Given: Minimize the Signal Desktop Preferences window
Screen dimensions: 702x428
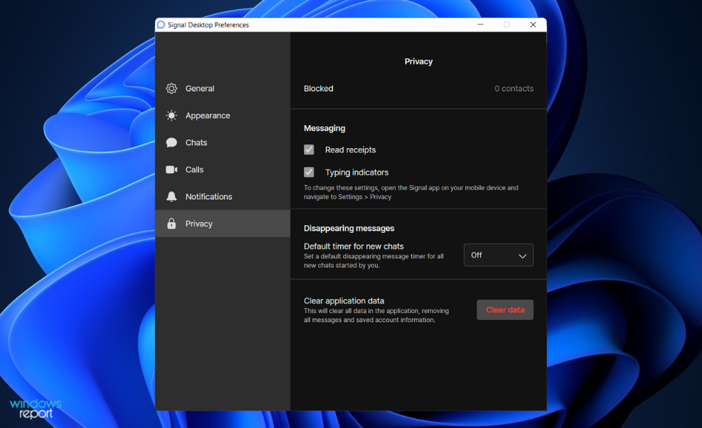Looking at the screenshot, I should (480, 25).
